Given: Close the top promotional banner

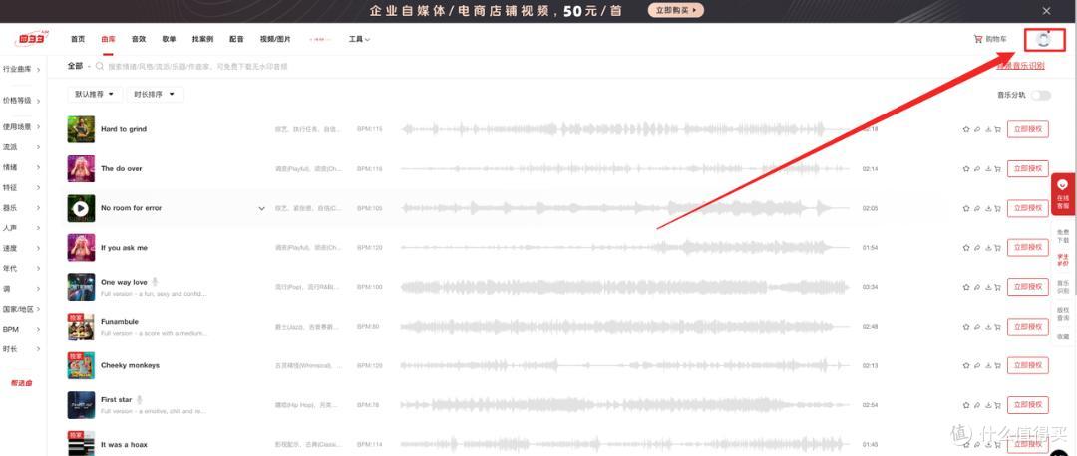Looking at the screenshot, I should pos(1046,10).
